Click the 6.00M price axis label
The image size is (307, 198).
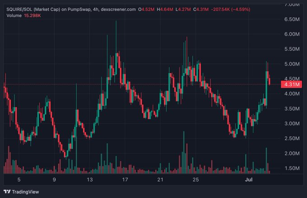click(292, 34)
